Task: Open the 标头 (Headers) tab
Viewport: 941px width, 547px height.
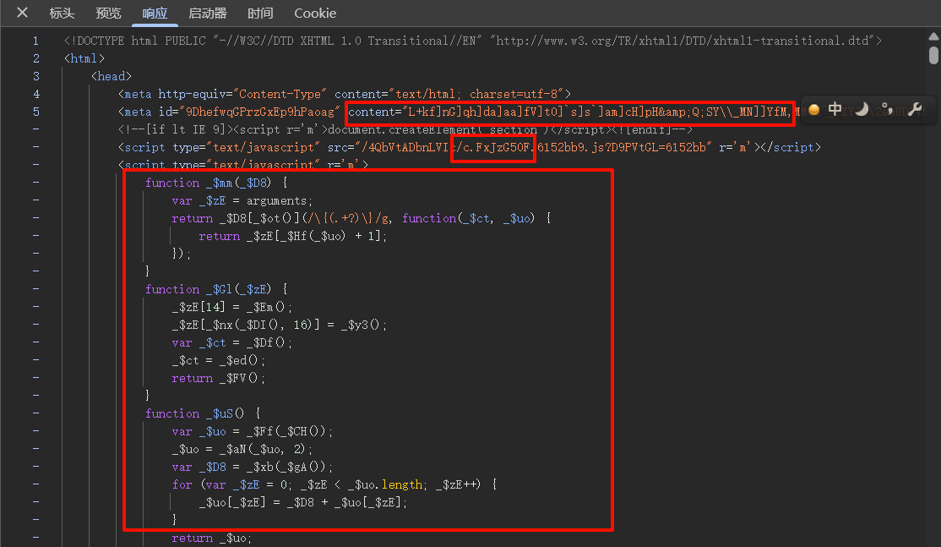Action: (62, 14)
